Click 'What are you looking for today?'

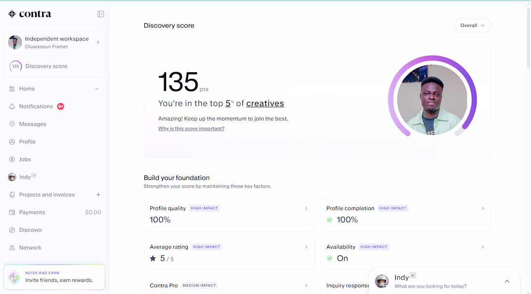tap(431, 286)
